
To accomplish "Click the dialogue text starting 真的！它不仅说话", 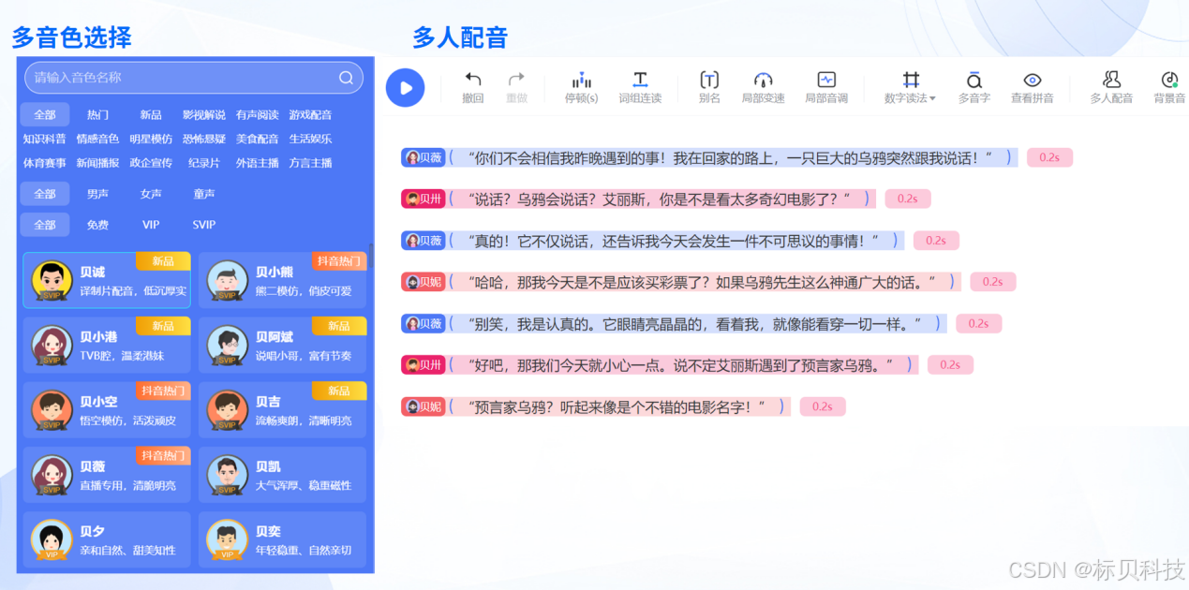I will coord(675,240).
